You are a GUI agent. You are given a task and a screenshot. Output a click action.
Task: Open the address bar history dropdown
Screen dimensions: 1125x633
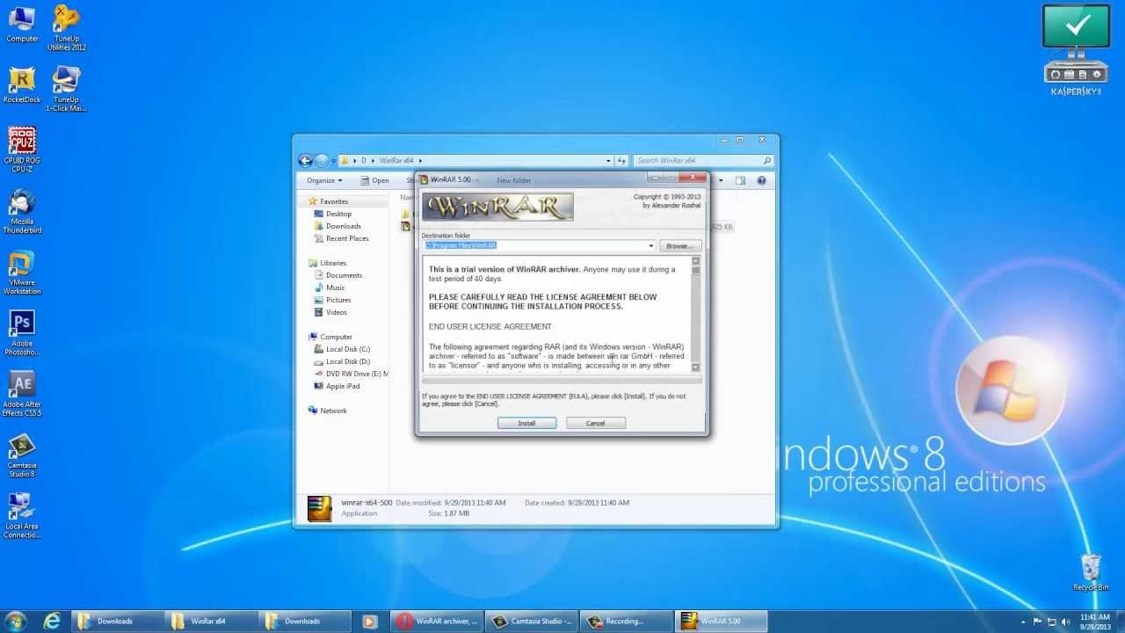point(608,161)
